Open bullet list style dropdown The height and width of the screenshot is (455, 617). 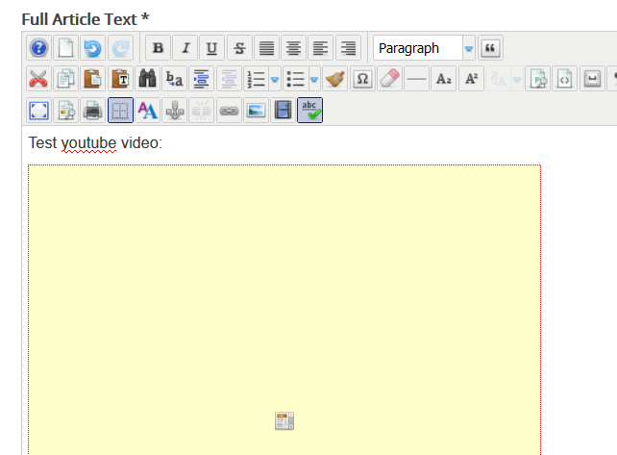(x=314, y=79)
